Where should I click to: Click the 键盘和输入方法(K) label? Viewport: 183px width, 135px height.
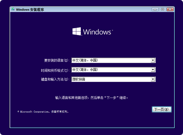coord(55,80)
